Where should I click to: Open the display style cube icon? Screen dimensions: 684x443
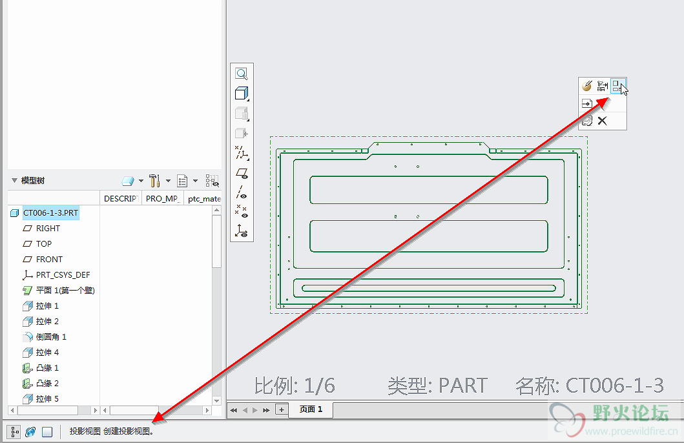pos(242,93)
